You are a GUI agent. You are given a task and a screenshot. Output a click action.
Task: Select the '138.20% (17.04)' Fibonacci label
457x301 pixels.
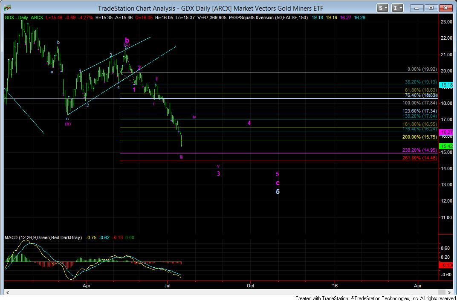419,116
